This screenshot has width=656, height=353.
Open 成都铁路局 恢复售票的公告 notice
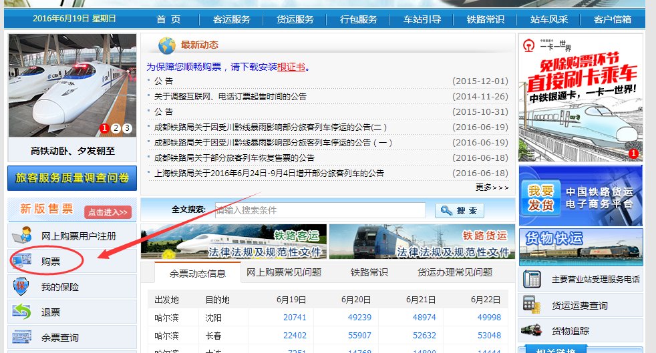point(234,158)
